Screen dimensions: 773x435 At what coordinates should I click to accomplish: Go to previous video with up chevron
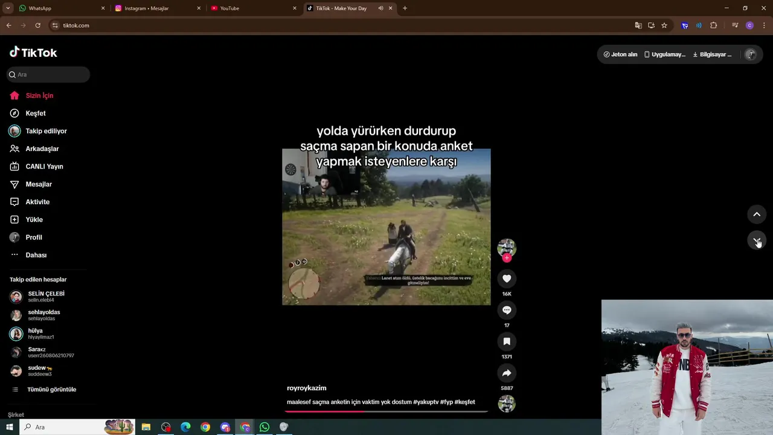(x=757, y=214)
